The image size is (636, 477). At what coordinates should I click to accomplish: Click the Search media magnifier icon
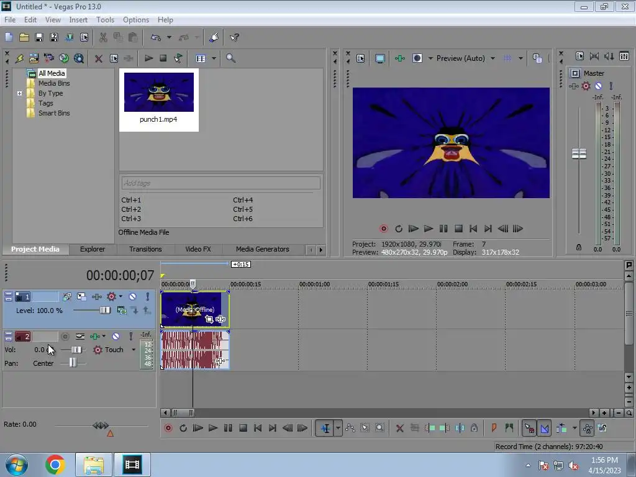[x=230, y=58]
